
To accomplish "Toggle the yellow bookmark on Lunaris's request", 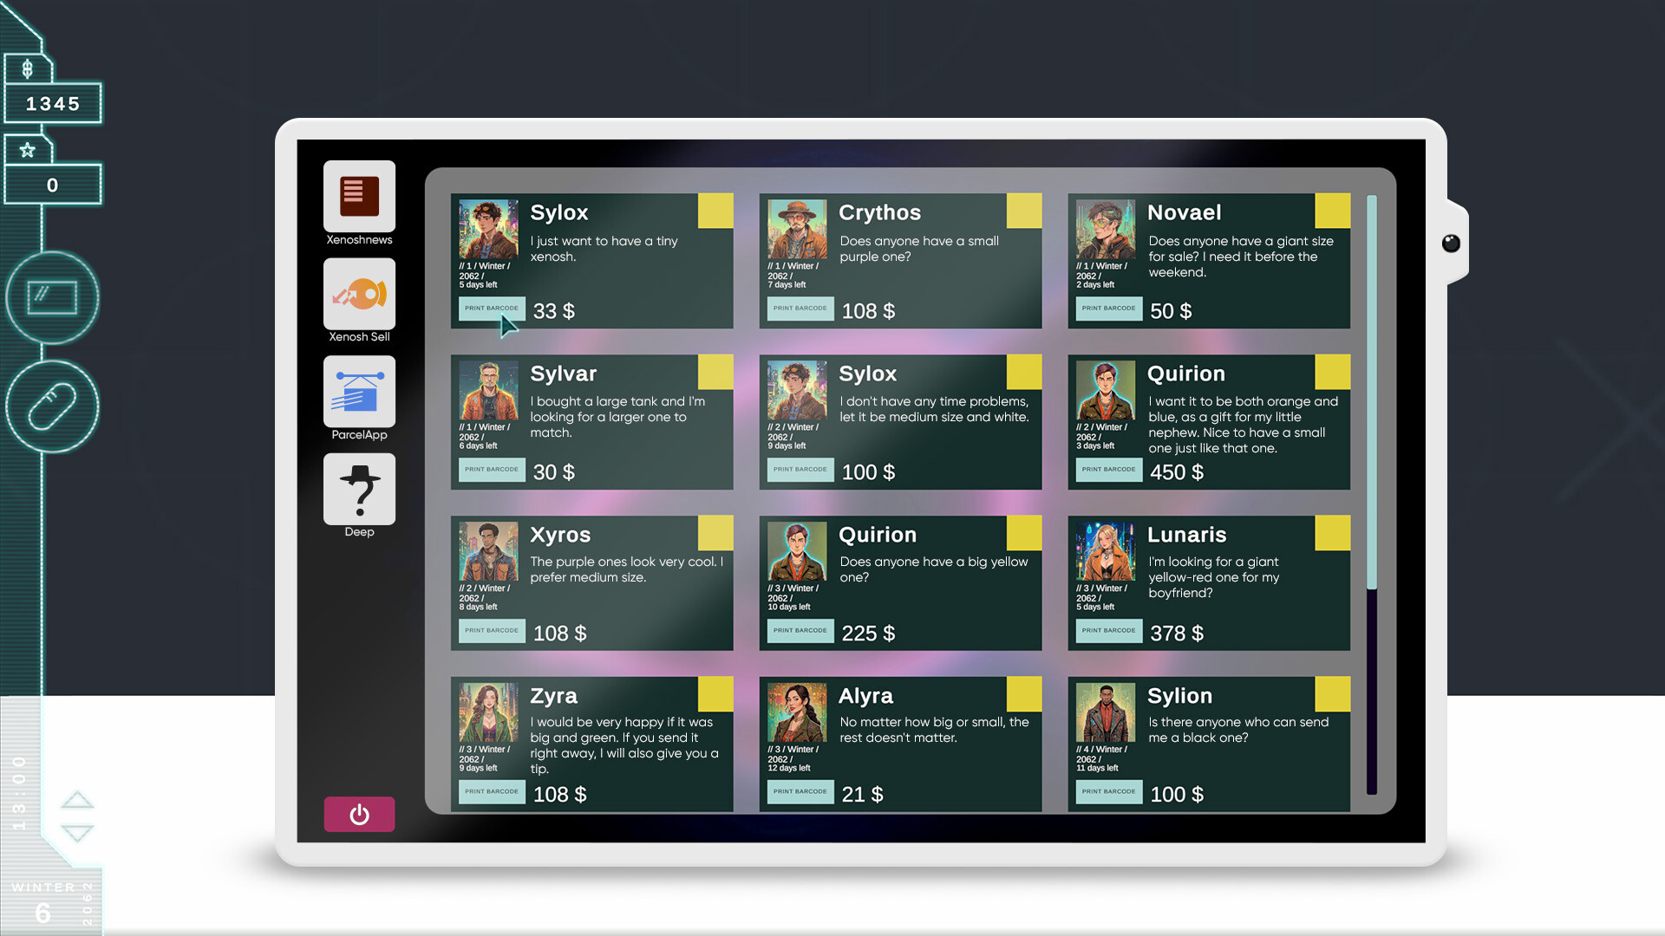I will (x=1332, y=532).
